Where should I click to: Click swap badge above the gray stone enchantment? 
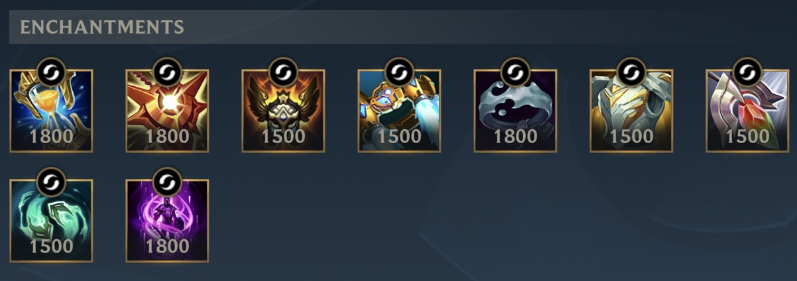[x=515, y=72]
